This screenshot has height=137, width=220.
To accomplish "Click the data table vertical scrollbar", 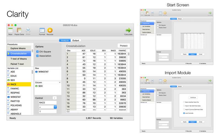I will tap(129, 54).
